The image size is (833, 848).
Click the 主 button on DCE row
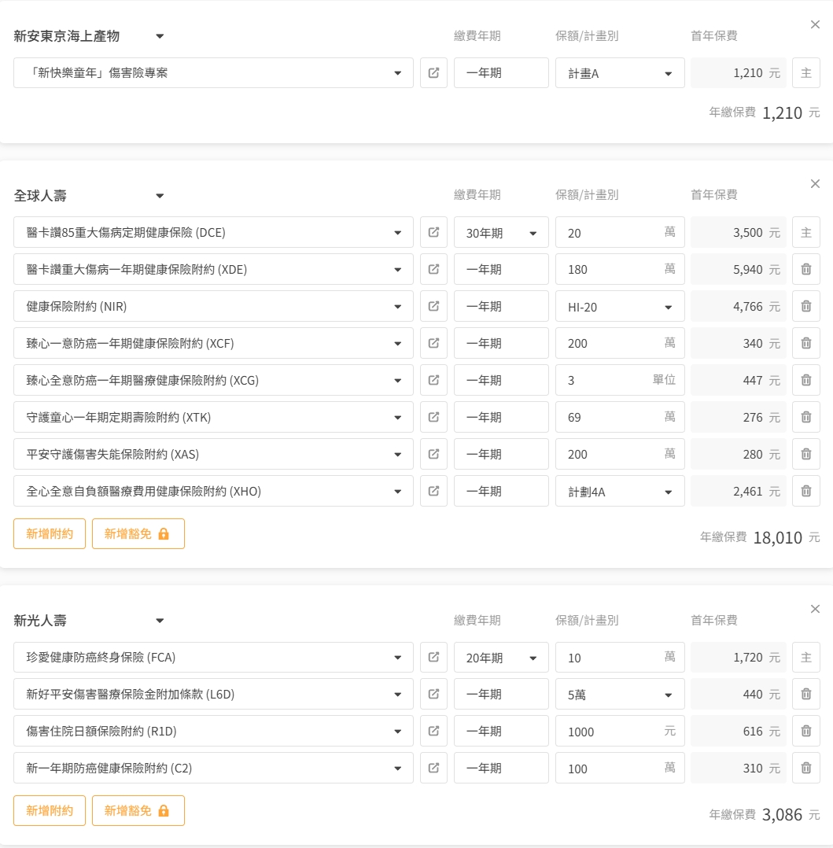coord(806,233)
